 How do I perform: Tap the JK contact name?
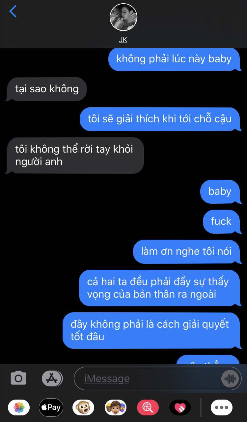click(123, 40)
